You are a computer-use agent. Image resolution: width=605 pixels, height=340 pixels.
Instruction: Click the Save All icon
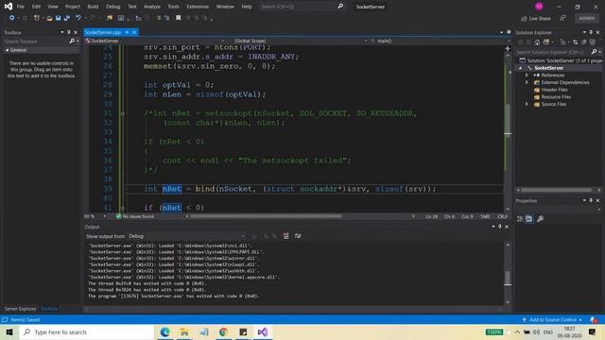coord(67,18)
